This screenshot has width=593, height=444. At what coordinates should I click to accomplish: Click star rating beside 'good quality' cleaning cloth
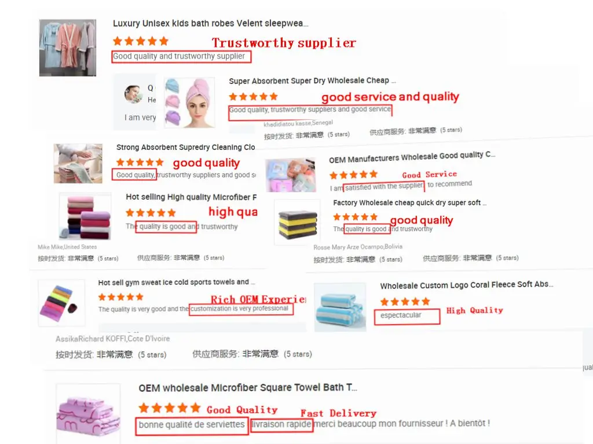tap(140, 162)
